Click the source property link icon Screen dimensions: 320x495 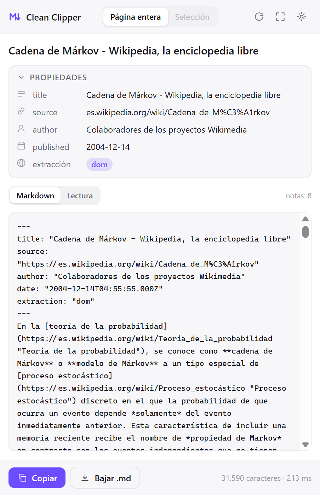[x=21, y=111]
